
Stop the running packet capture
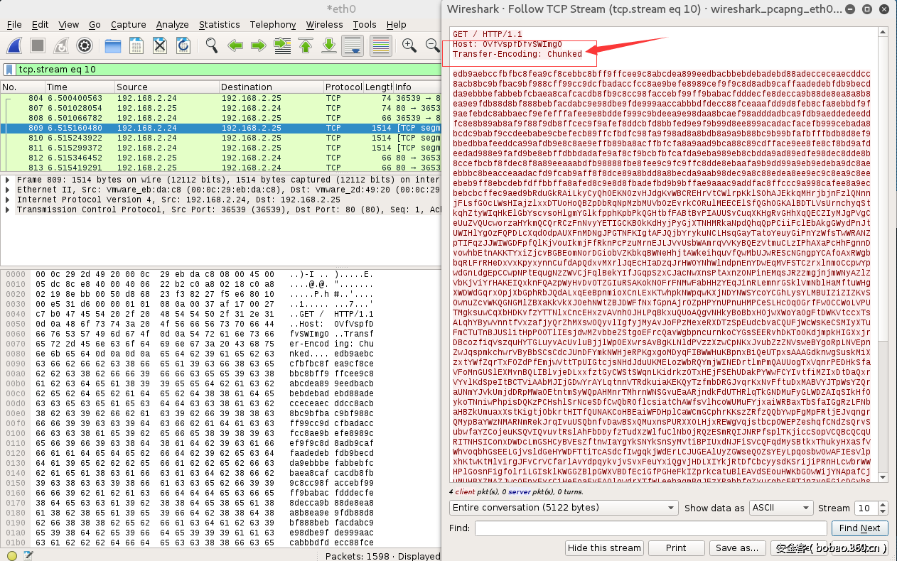[x=38, y=46]
